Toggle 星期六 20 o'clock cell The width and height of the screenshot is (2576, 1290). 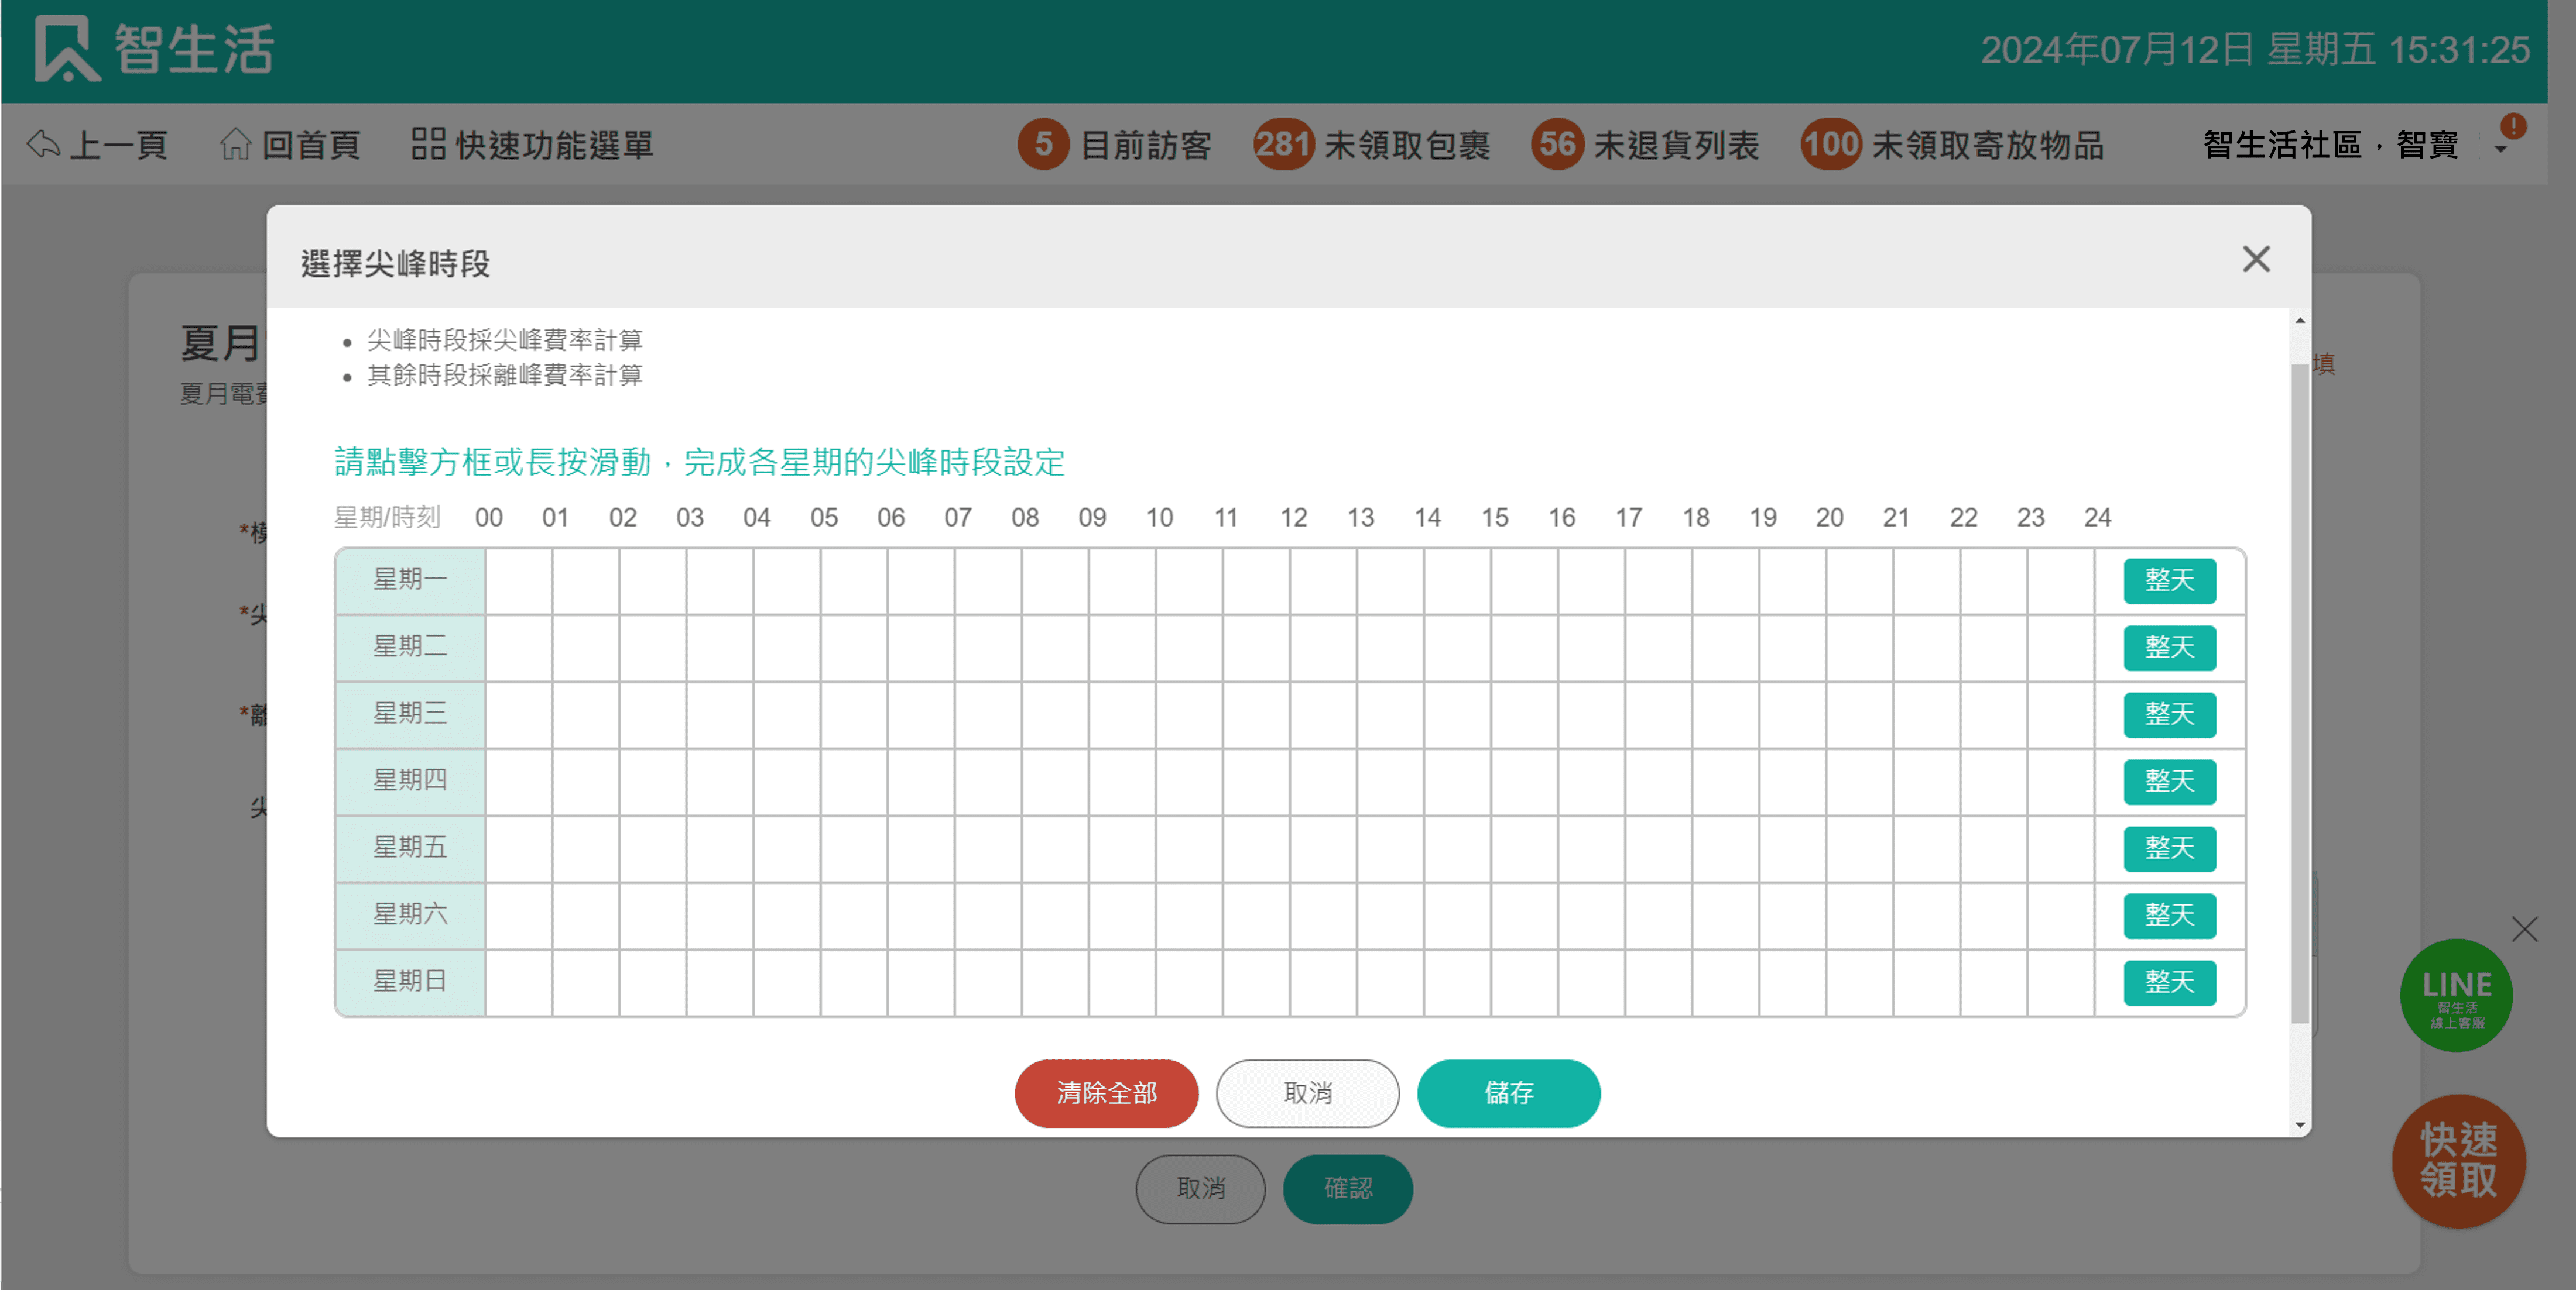pos(1859,916)
